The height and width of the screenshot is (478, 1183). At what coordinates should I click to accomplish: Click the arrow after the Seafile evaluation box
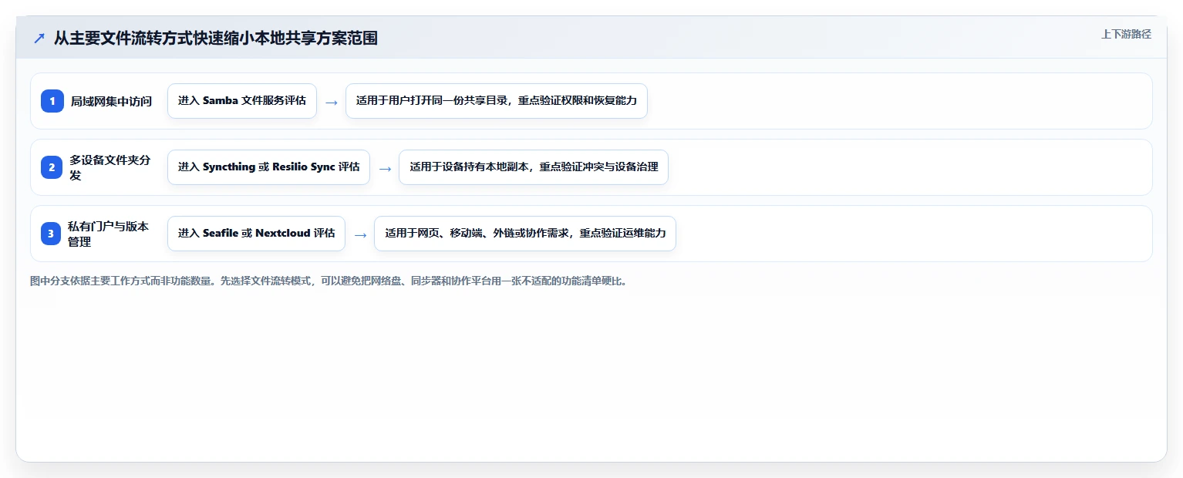[359, 234]
